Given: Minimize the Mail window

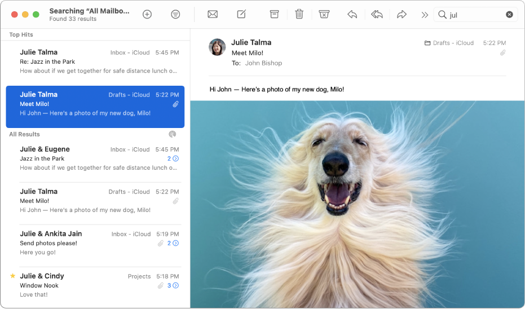Looking at the screenshot, I should (25, 15).
